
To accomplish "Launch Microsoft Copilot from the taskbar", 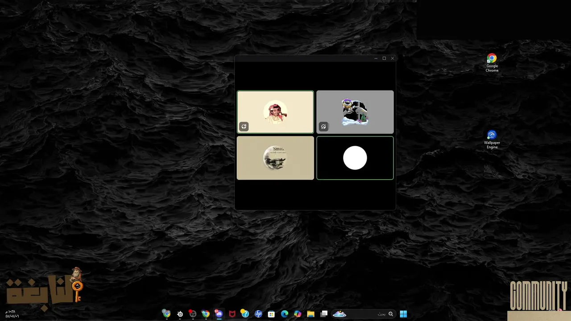I will click(298, 314).
